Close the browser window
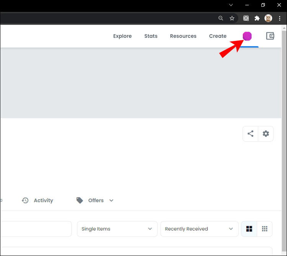Image resolution: width=287 pixels, height=256 pixels. pos(279,5)
